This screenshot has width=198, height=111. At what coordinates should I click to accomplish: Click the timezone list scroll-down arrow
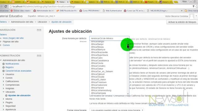(x=128, y=94)
